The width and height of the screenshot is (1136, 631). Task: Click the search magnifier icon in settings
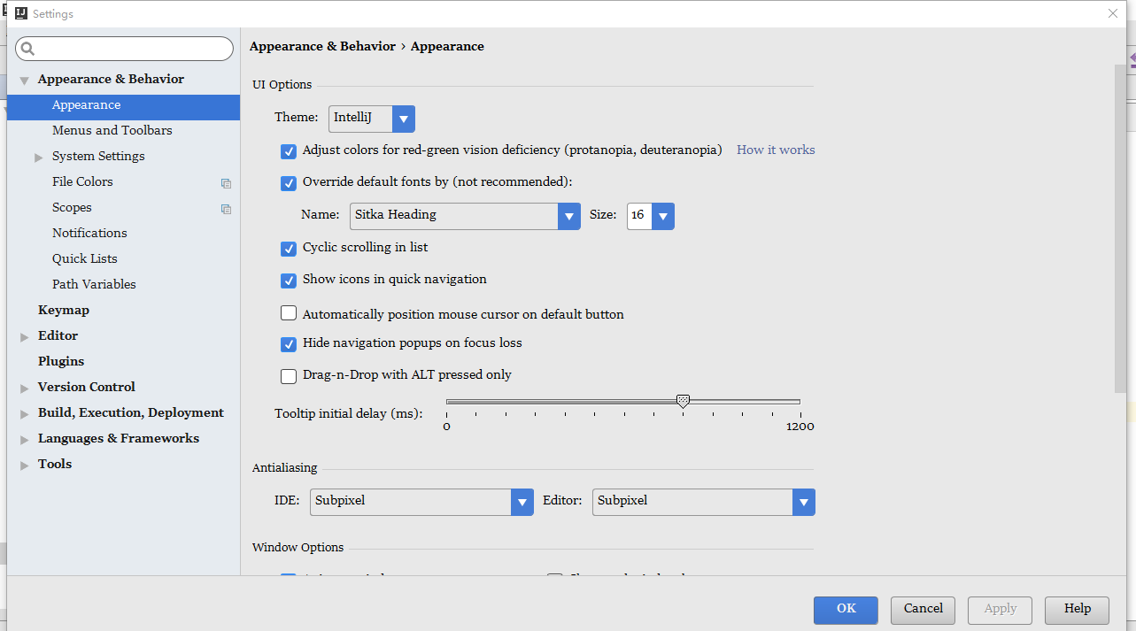pos(27,49)
